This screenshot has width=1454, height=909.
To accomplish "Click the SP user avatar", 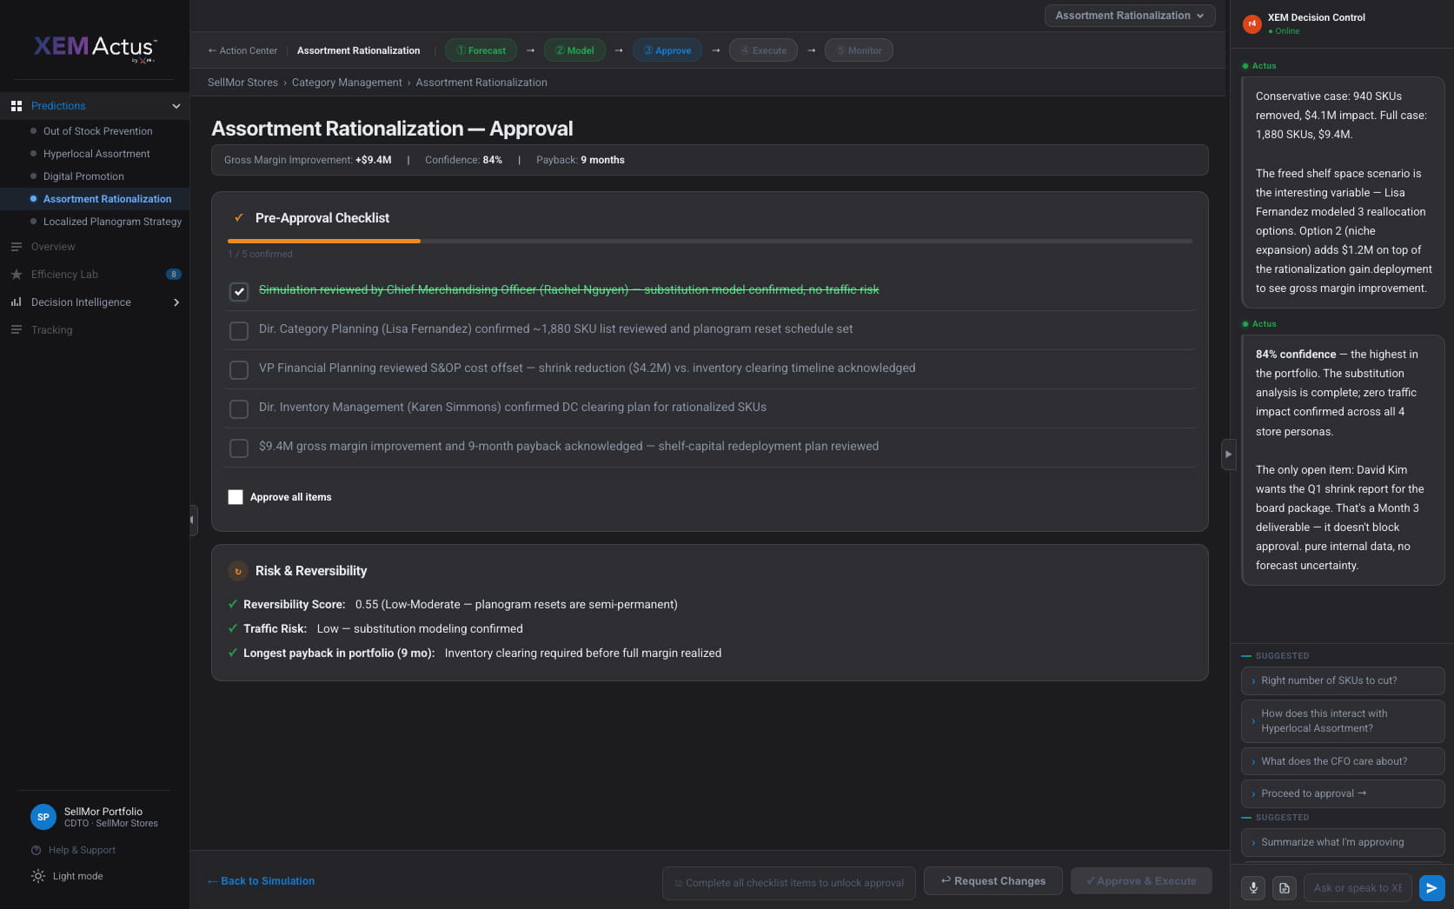I will coord(43,817).
